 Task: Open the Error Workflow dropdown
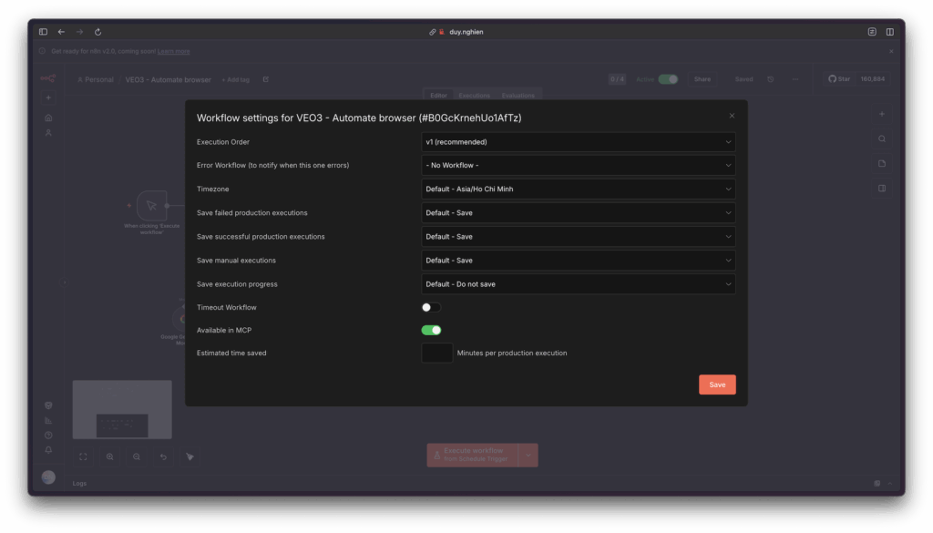(x=578, y=166)
